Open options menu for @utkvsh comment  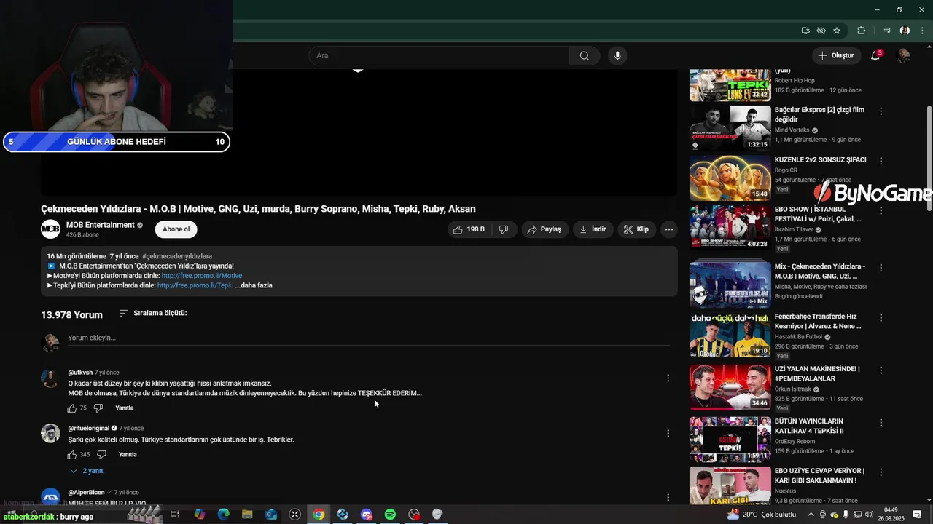pos(668,378)
